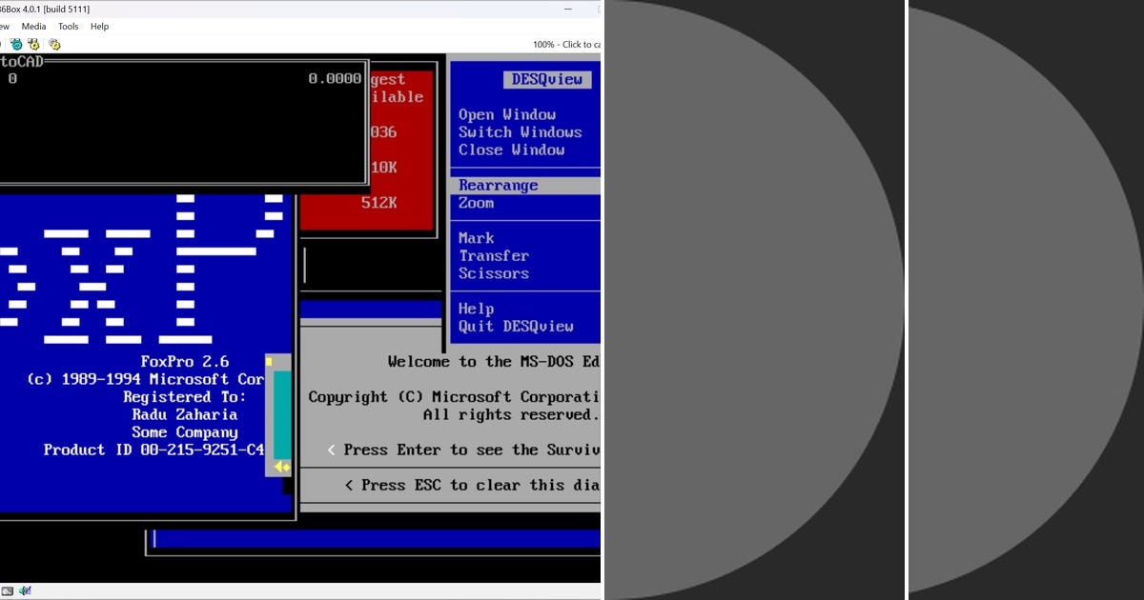Click the hard disk icon in the status bar
Screen dimensions: 1144x600
[x=8, y=591]
